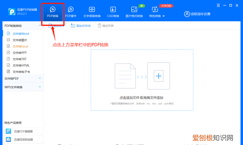Open 迅捷视频转换器 recommendation

23,139
